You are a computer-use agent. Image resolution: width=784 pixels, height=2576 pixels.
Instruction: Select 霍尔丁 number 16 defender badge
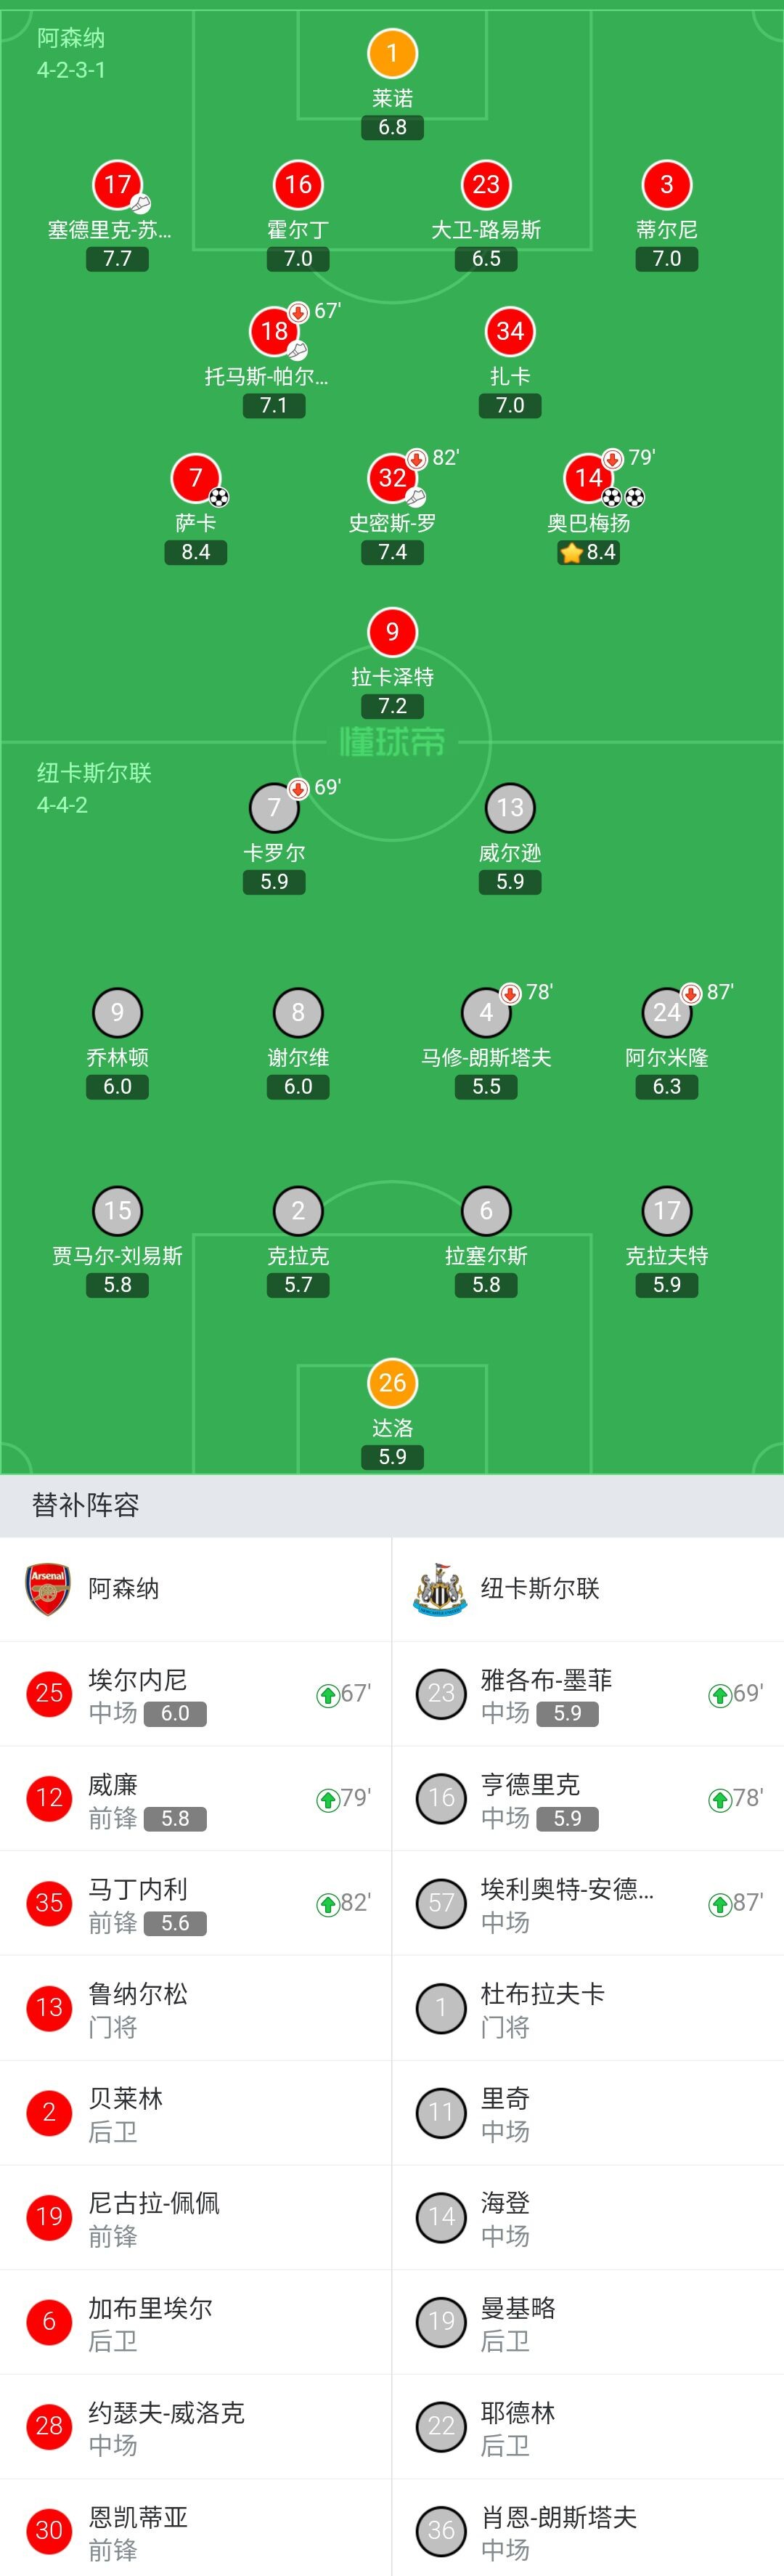[298, 185]
